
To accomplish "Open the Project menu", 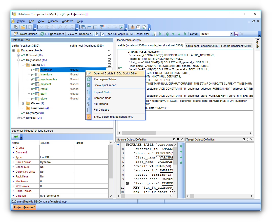I will tap(21, 21).
